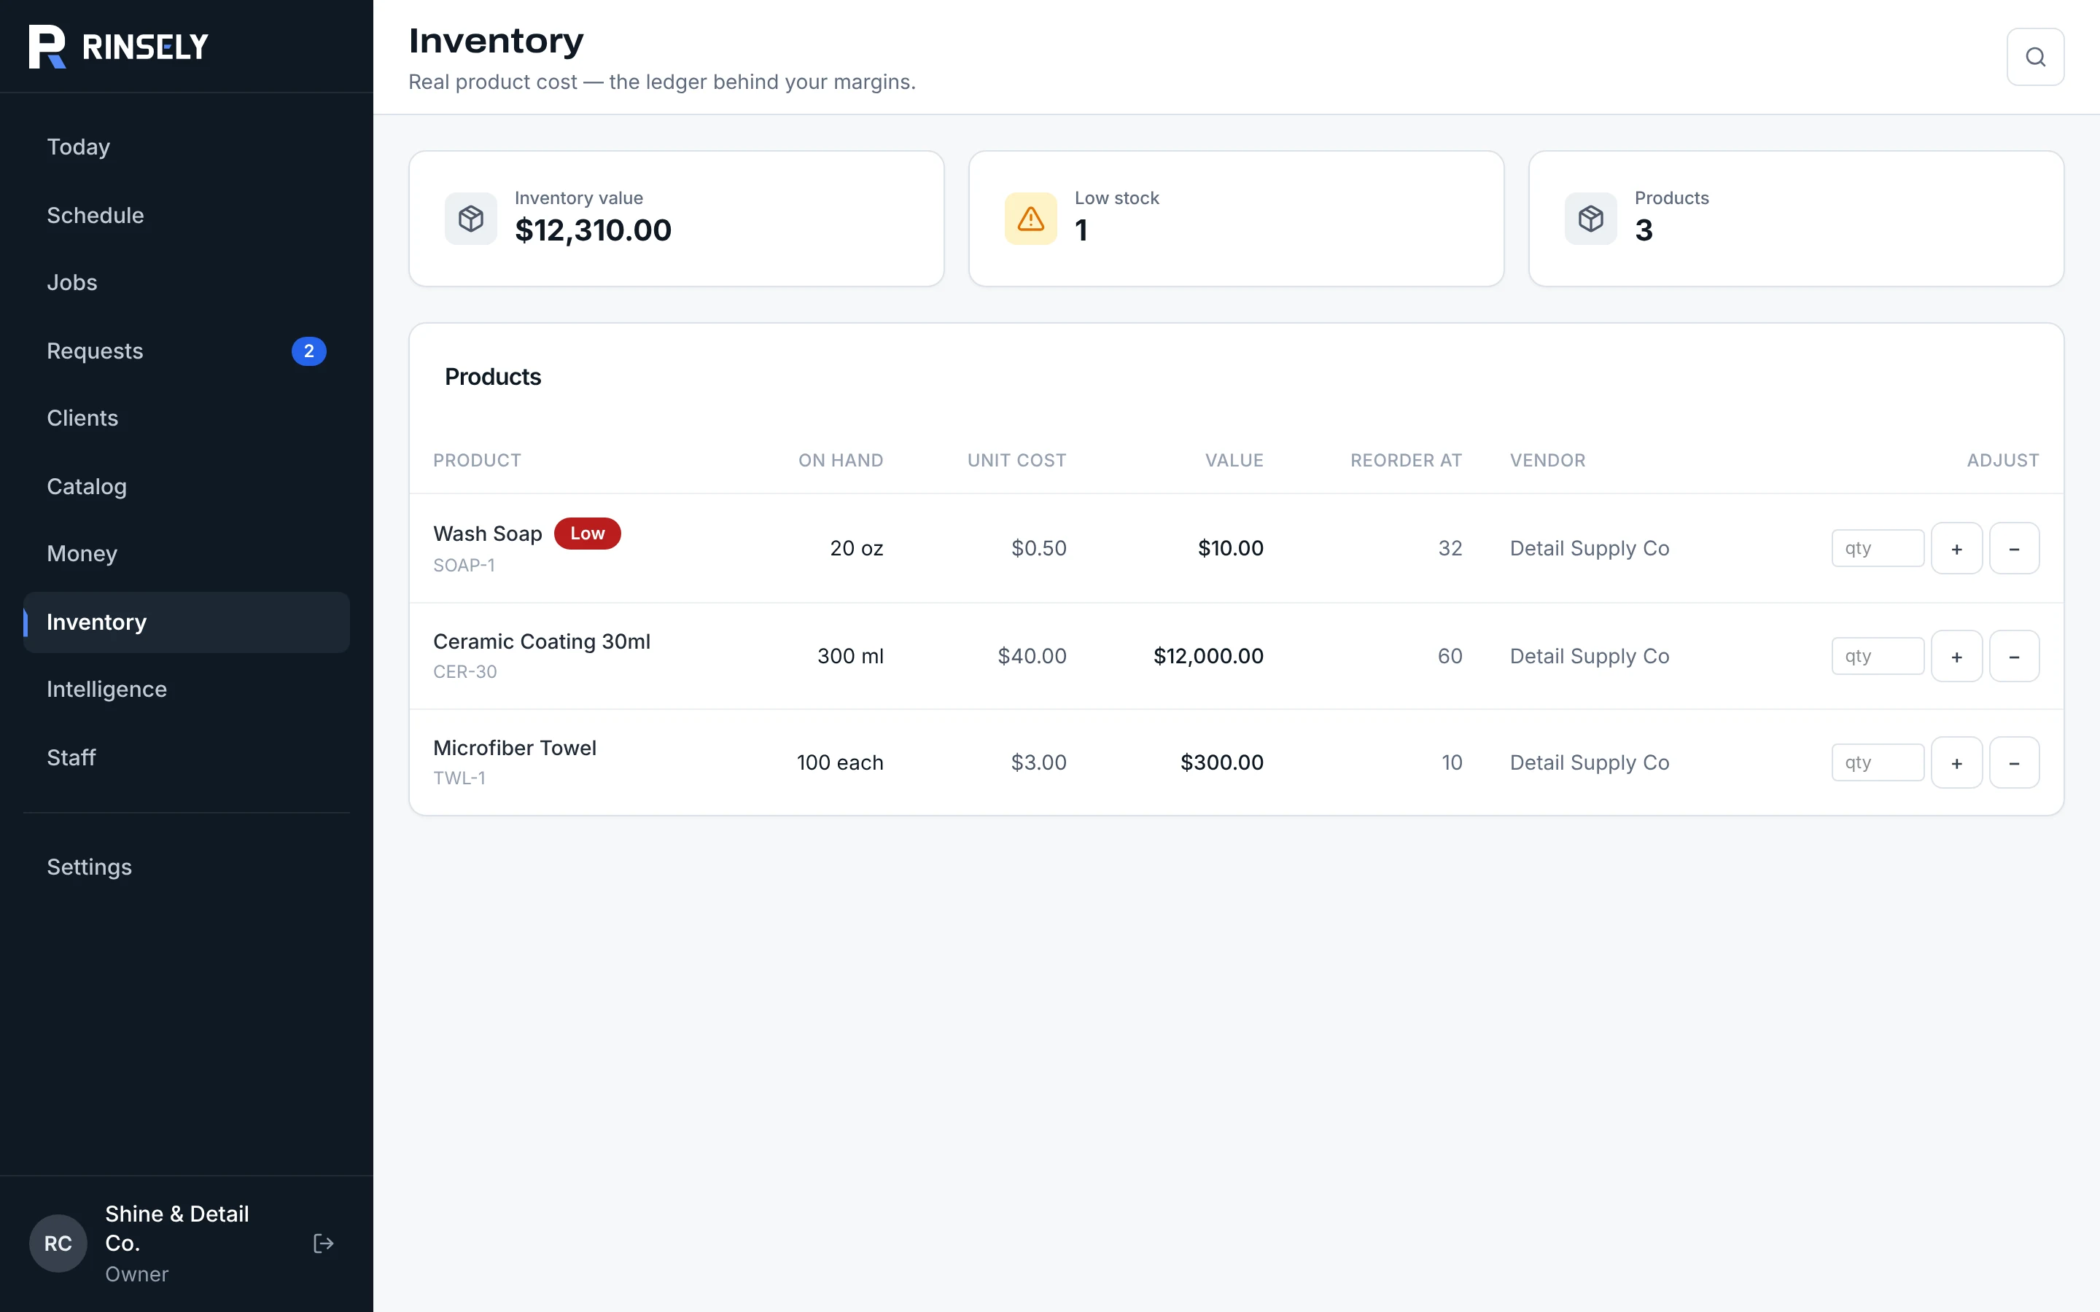
Task: Click the ON HAND column header
Action: tap(841, 461)
